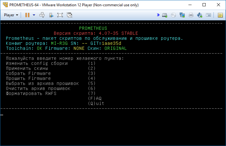Image resolution: width=226 pixels, height=146 pixels.
Task: Click the printer device icon
Action: [191, 15]
